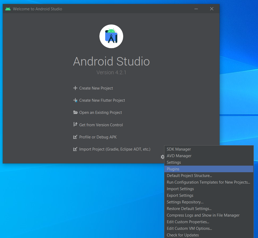Click the icon beside Profile or Debug APK
258x238 pixels.
point(75,137)
